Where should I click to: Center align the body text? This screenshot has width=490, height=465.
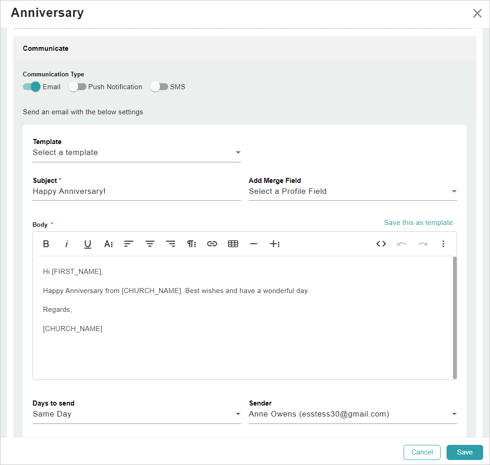(x=149, y=244)
